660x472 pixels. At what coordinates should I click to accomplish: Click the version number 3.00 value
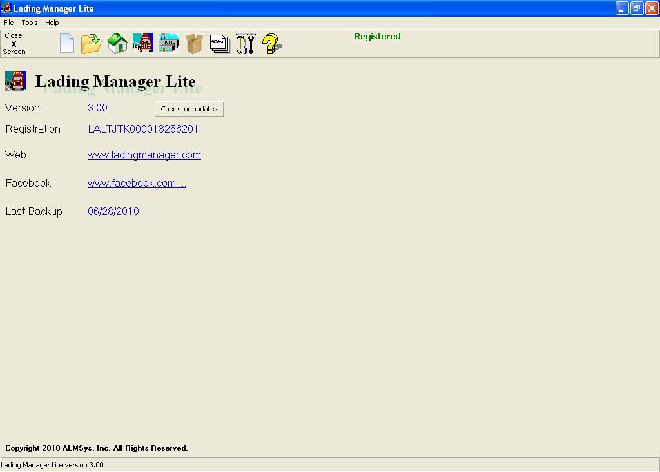click(97, 108)
